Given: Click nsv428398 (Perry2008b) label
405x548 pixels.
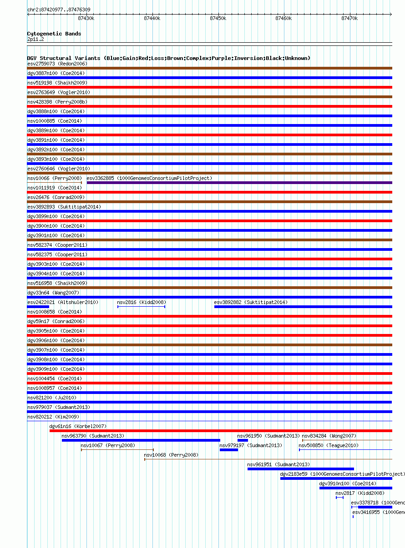Looking at the screenshot, I should coord(57,102).
